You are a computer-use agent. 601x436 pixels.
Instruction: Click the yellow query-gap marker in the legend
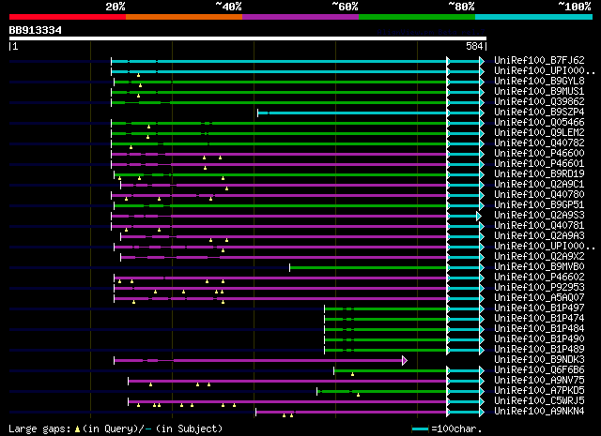coord(77,429)
